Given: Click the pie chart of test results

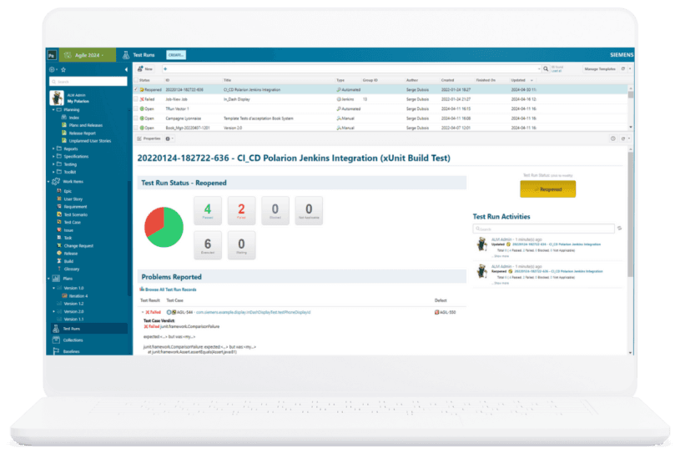Looking at the screenshot, I should coord(164,227).
